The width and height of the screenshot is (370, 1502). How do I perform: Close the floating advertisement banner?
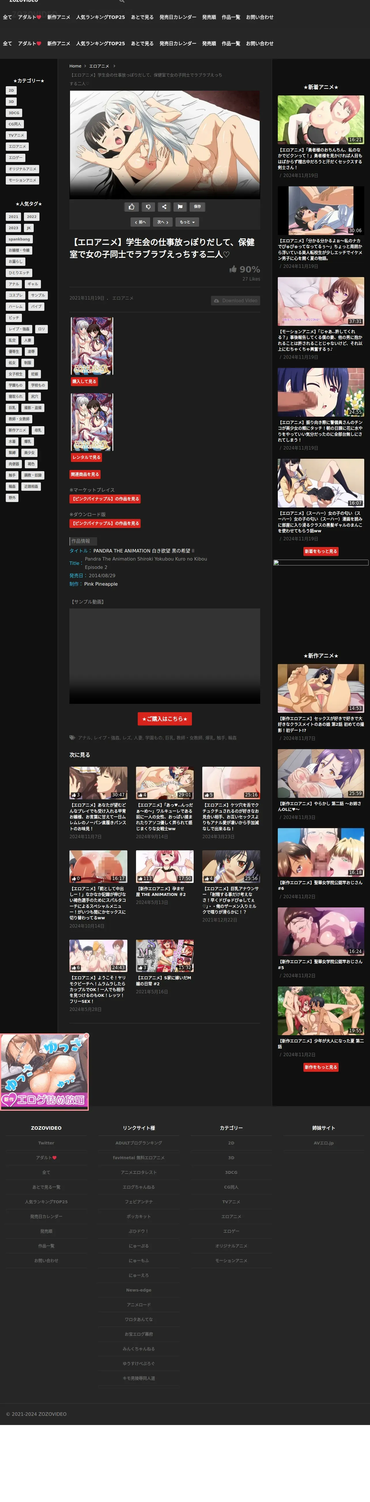(x=86, y=1036)
